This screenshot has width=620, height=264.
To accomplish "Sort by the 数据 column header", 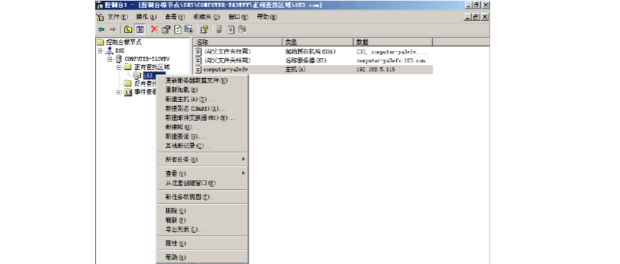I will click(393, 42).
